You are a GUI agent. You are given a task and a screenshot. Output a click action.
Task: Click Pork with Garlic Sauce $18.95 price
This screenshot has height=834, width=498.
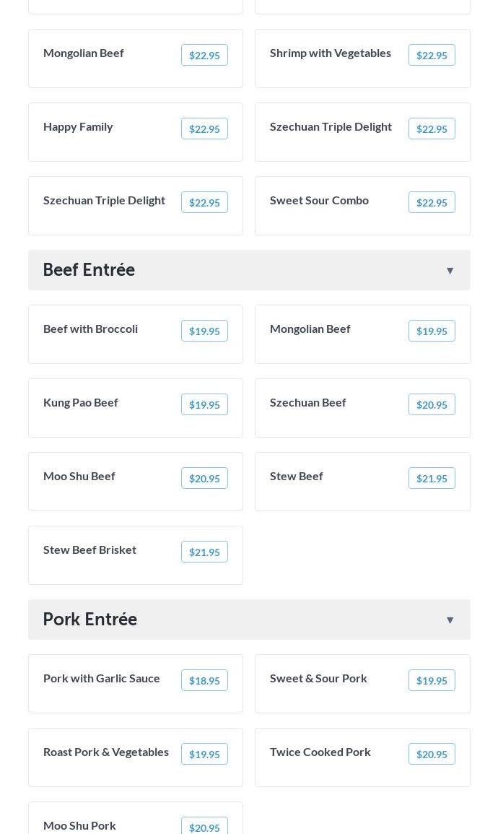(x=204, y=681)
